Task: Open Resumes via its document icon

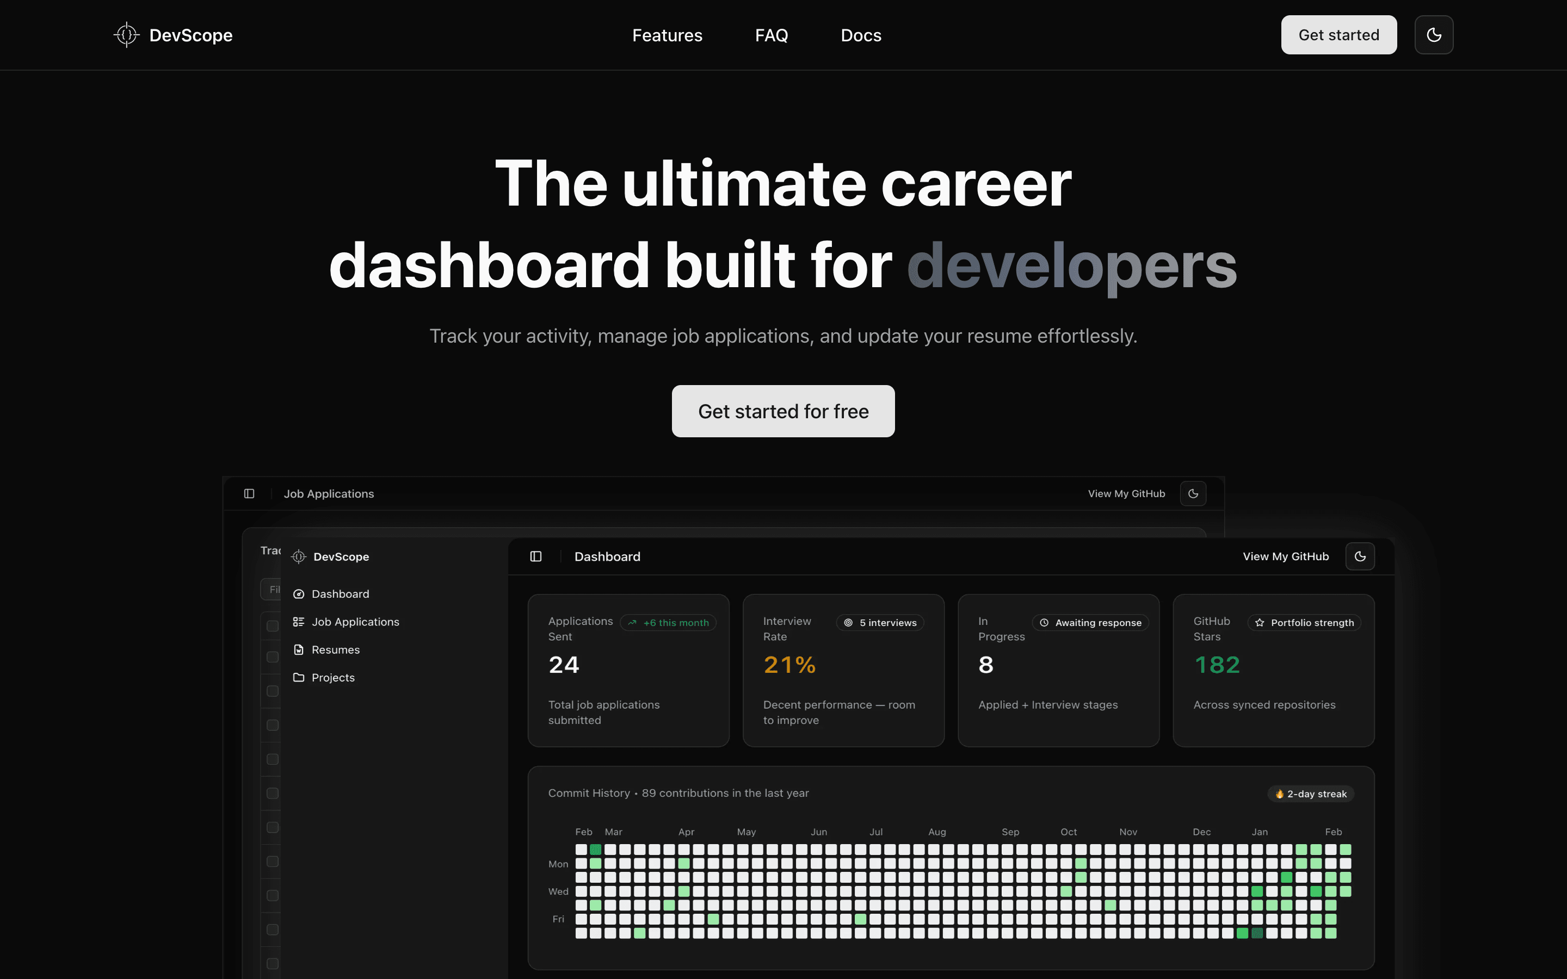Action: [299, 649]
